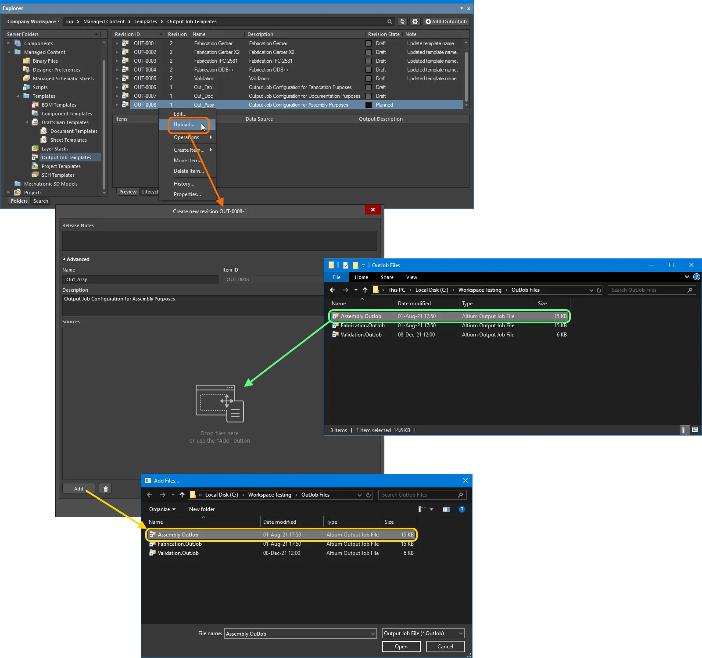This screenshot has height=658, width=702.
Task: Switch to the Folders tab
Action: [x=19, y=201]
